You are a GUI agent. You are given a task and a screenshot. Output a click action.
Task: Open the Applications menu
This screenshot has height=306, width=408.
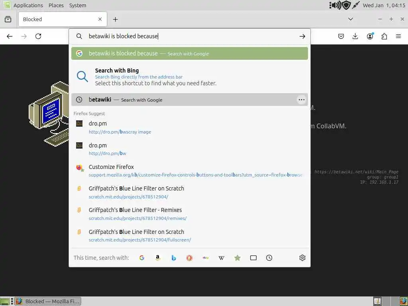28,5
